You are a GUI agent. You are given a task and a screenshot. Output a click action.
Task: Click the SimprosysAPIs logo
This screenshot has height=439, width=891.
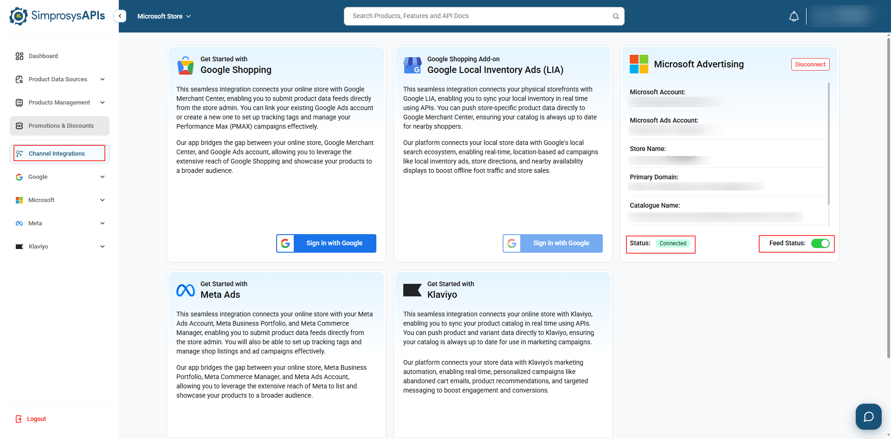(57, 16)
